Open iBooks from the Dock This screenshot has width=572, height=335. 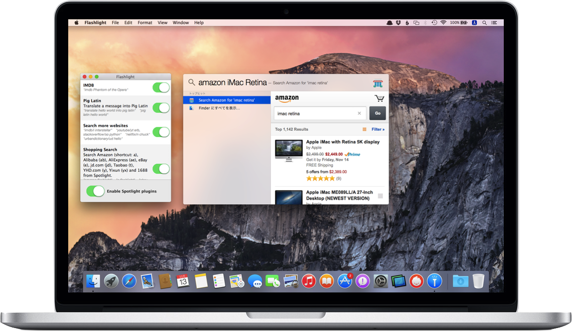[x=326, y=281]
